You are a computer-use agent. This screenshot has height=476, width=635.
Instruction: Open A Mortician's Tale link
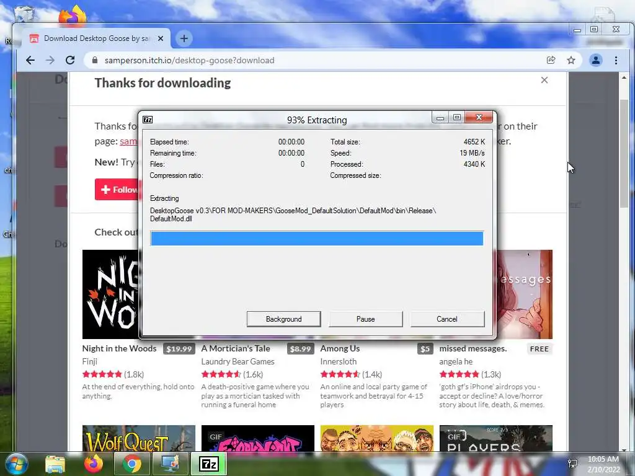(x=236, y=348)
